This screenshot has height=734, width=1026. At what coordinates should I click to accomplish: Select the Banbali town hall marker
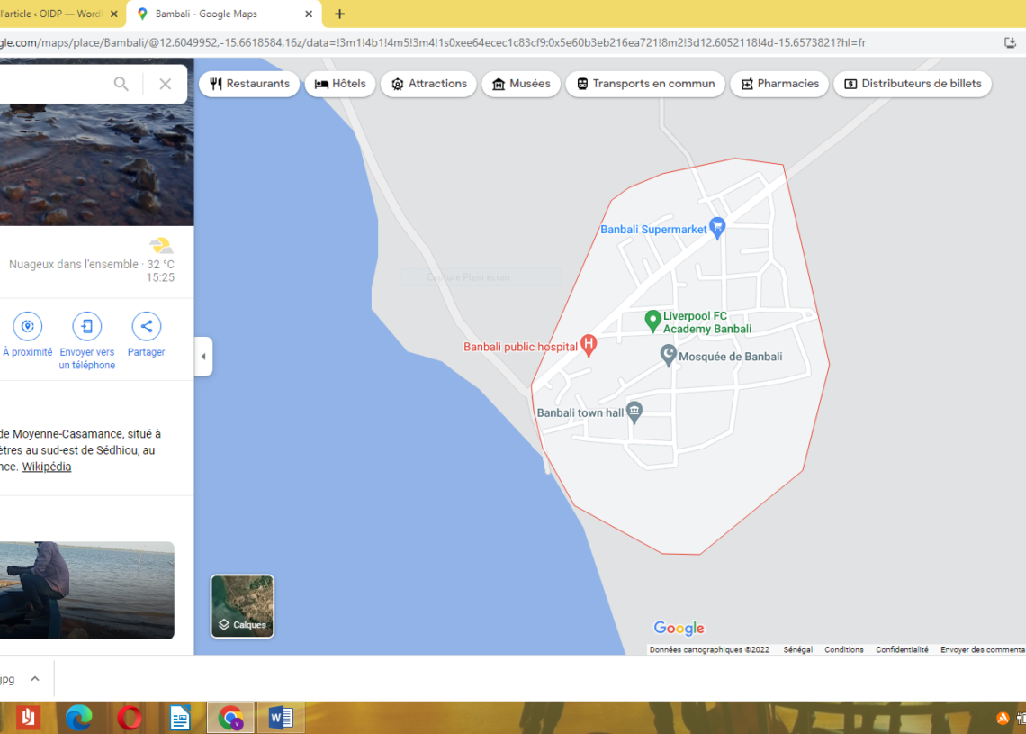pos(634,412)
